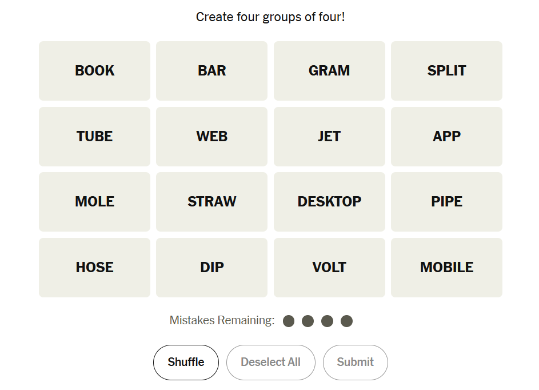Image resolution: width=539 pixels, height=390 pixels.
Task: Select the WEB tile
Action: pyautogui.click(x=211, y=137)
